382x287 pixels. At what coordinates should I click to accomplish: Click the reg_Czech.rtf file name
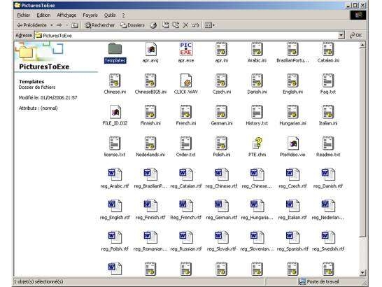292,186
